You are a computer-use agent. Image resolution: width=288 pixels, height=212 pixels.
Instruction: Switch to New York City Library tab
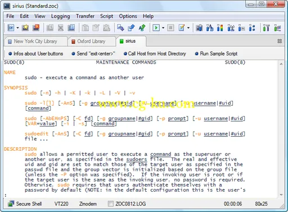click(x=35, y=41)
